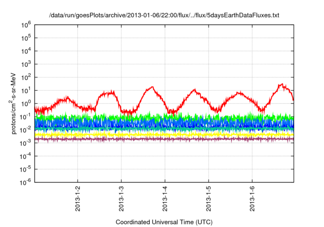Click the 2013-1-6 date tick label
Viewport: 324px width, 227px height.
(x=252, y=199)
